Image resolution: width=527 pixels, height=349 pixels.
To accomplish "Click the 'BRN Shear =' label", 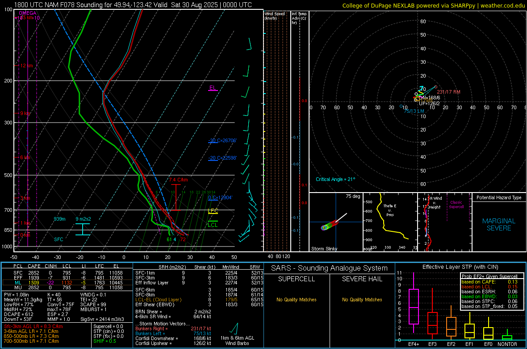I will click(149, 312).
